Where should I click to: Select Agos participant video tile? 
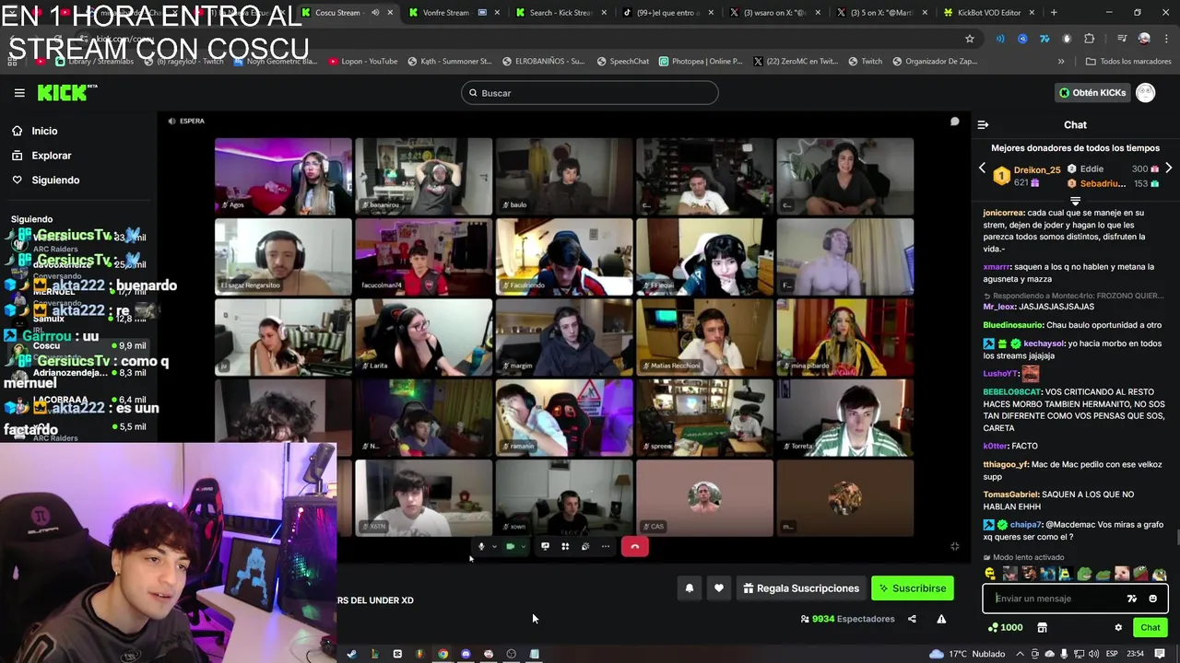point(283,177)
